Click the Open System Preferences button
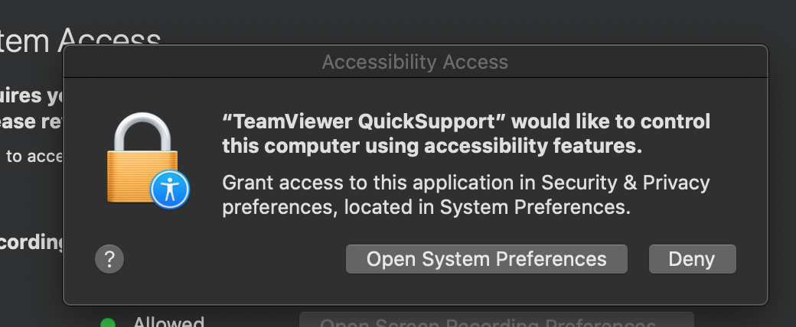 (x=486, y=259)
